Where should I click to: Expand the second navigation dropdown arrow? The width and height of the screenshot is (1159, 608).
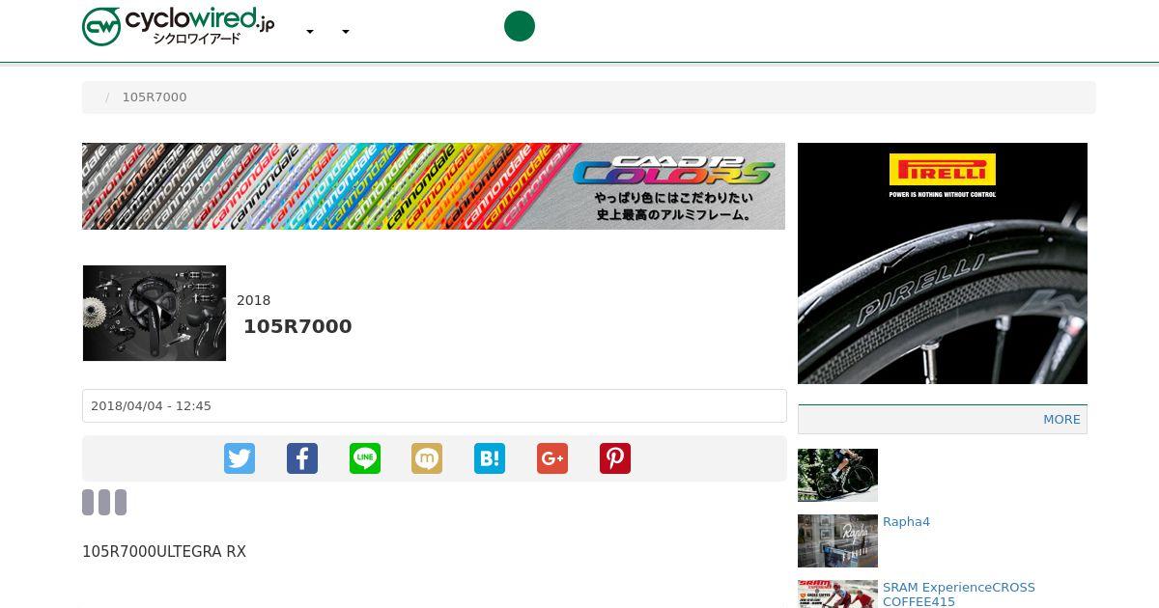click(346, 32)
